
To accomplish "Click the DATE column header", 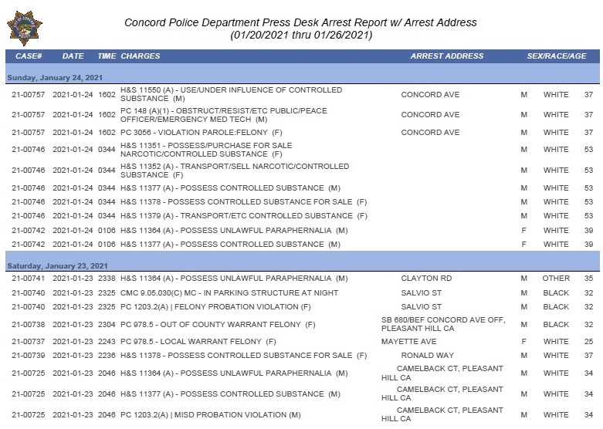I will point(73,56).
